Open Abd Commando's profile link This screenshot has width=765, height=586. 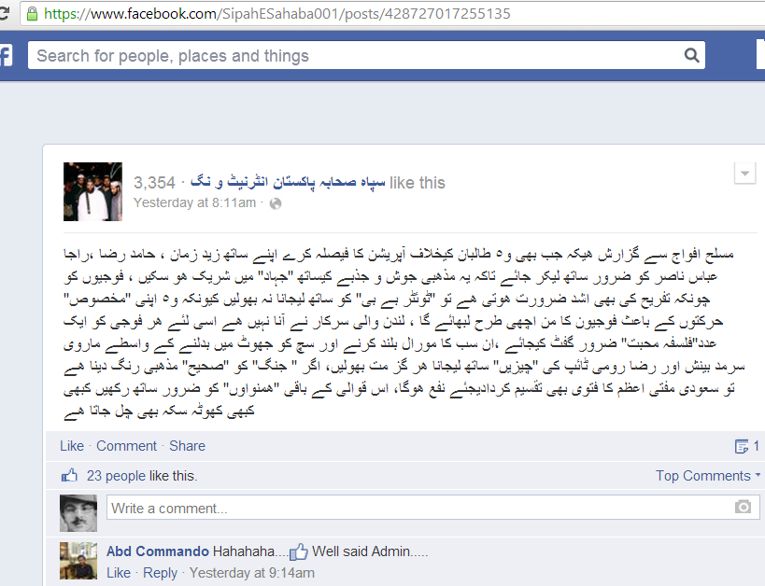tap(158, 551)
